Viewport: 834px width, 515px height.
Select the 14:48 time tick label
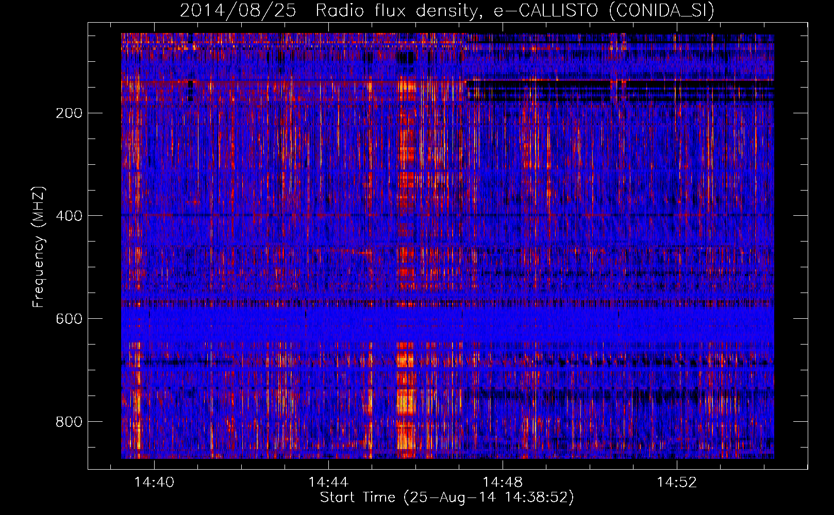[x=503, y=483]
